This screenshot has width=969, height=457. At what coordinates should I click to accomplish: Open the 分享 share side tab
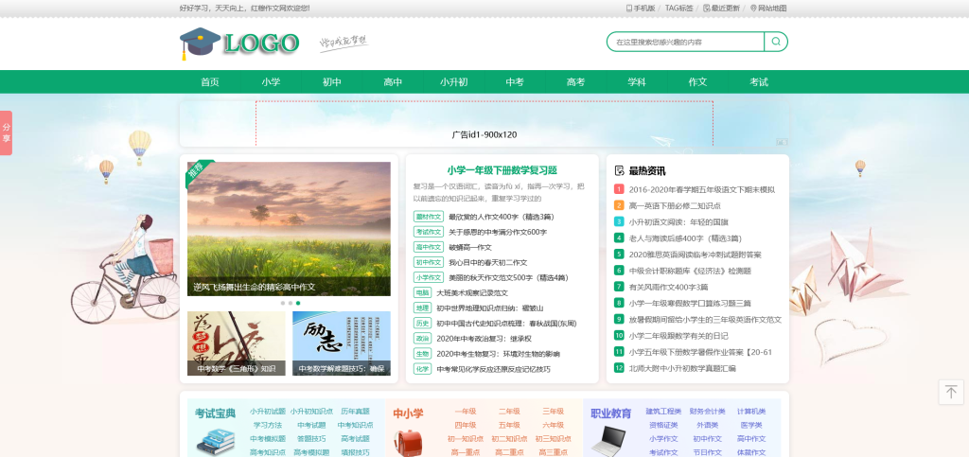tap(6, 132)
